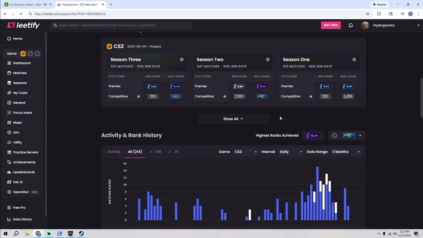Screen dimensions: 423x238
Task: Open the Date Range 3 Months dropdown
Action: 346,152
